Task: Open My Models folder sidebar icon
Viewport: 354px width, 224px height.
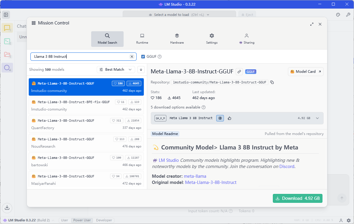Action: (x=7, y=55)
